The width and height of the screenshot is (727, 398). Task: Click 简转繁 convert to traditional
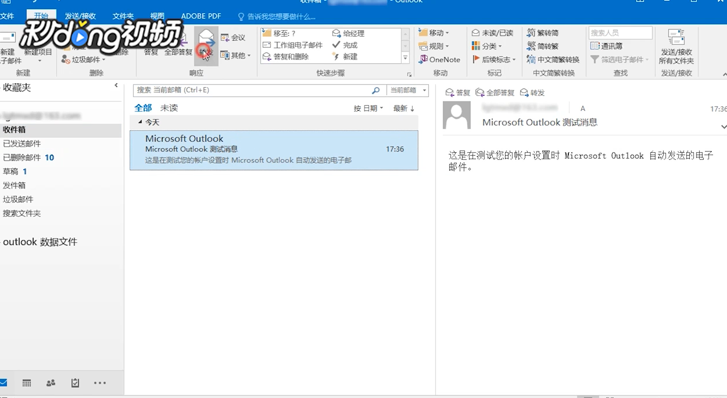[543, 46]
